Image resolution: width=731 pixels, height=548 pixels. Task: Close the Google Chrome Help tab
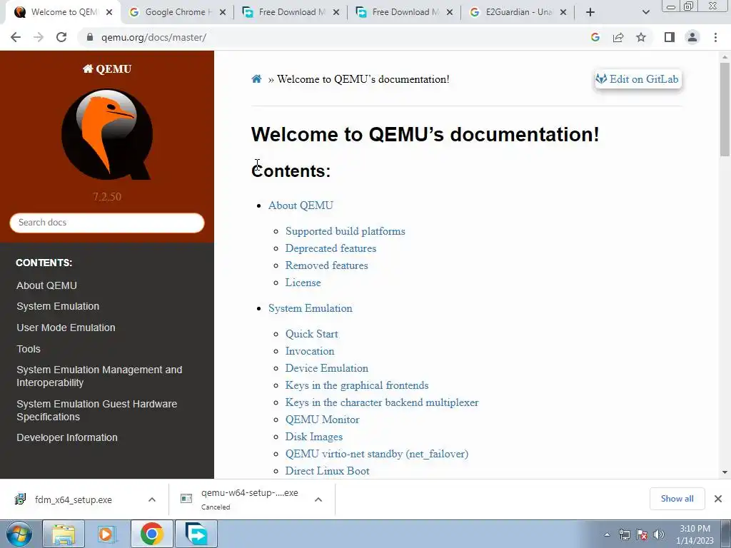[223, 12]
